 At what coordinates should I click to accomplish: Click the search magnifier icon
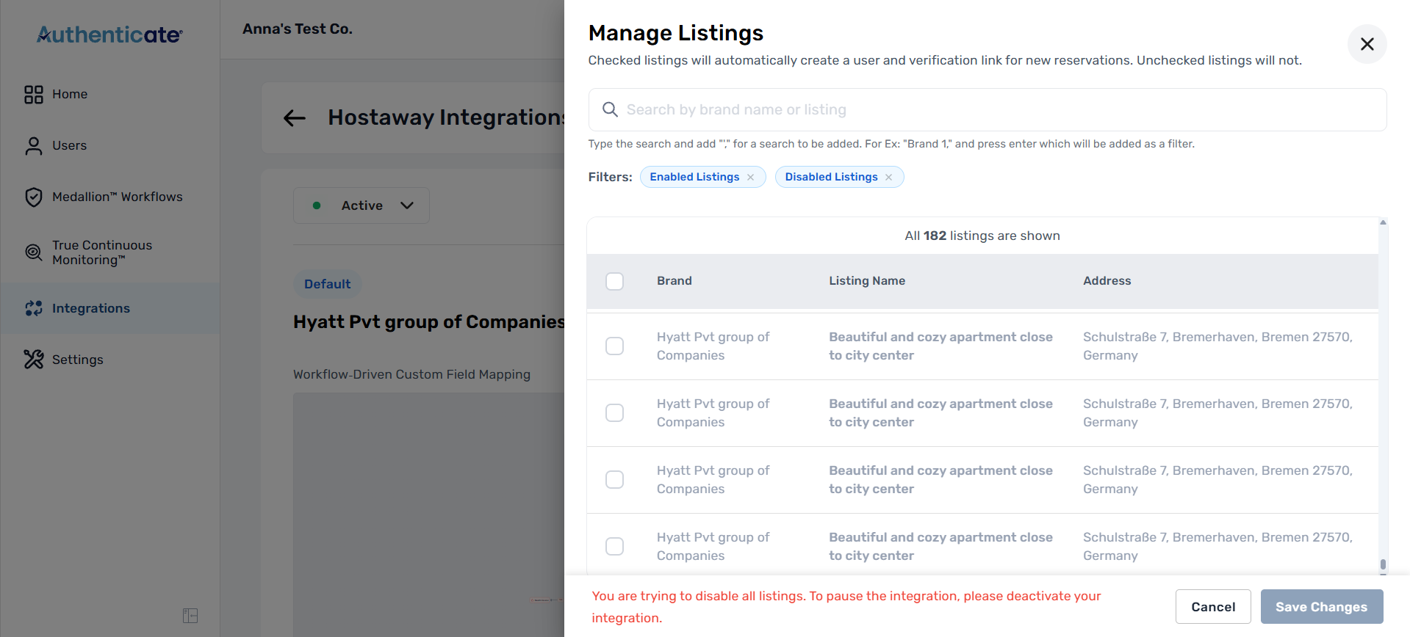610,109
